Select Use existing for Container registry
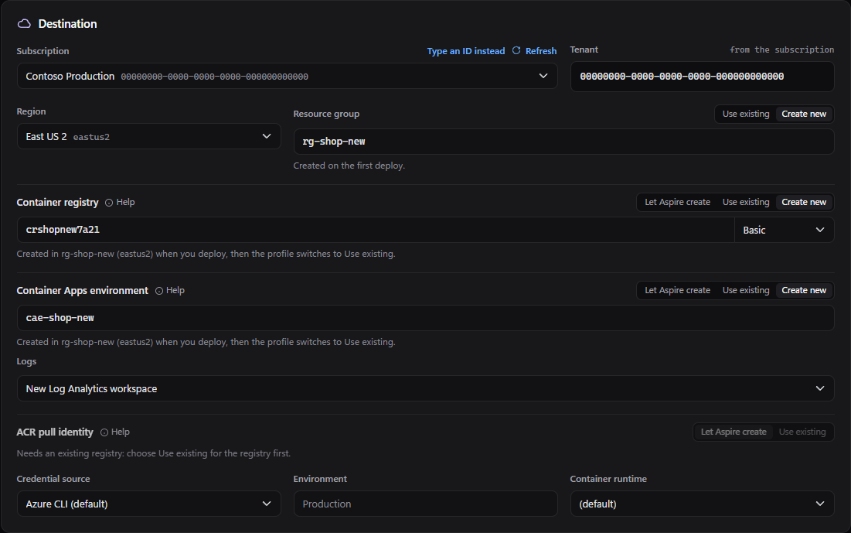 point(746,202)
